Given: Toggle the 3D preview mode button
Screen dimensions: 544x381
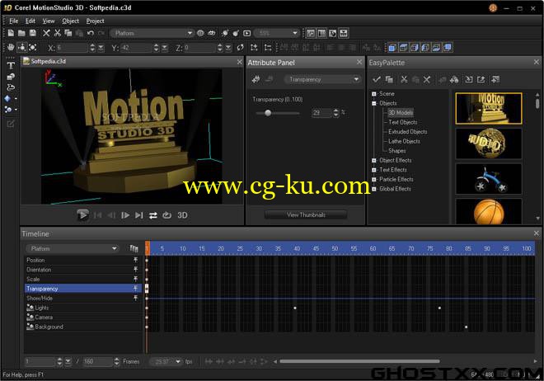Looking at the screenshot, I should point(182,215).
